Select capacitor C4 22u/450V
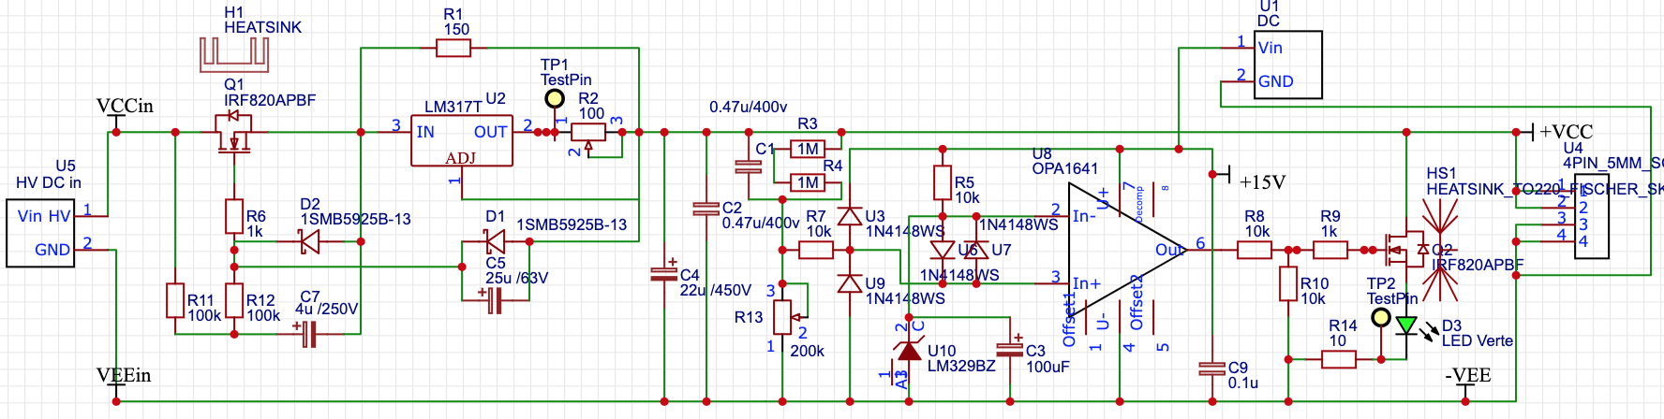The image size is (1664, 419). (664, 273)
